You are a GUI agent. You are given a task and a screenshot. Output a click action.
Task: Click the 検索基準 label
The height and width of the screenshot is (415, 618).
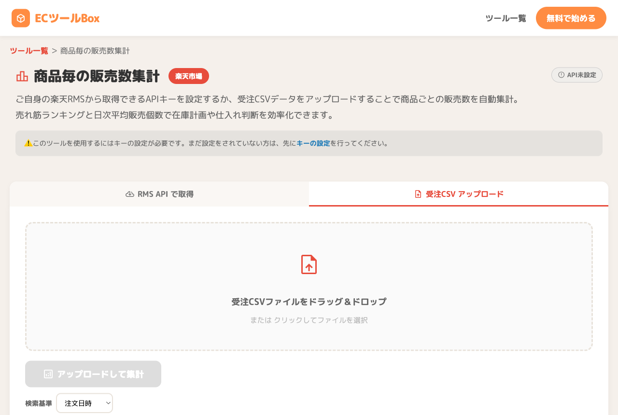[x=39, y=403]
